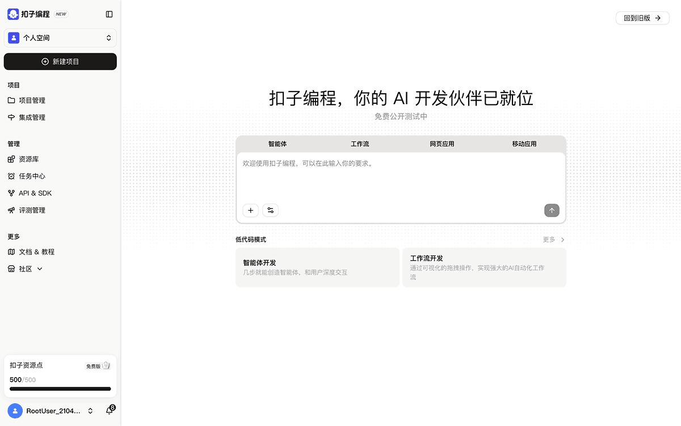点击顶部收起侧边栏图标
Screen dimensions: 681x426
[108, 14]
